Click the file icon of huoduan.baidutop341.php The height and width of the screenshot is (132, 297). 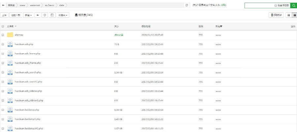[x=10, y=128]
